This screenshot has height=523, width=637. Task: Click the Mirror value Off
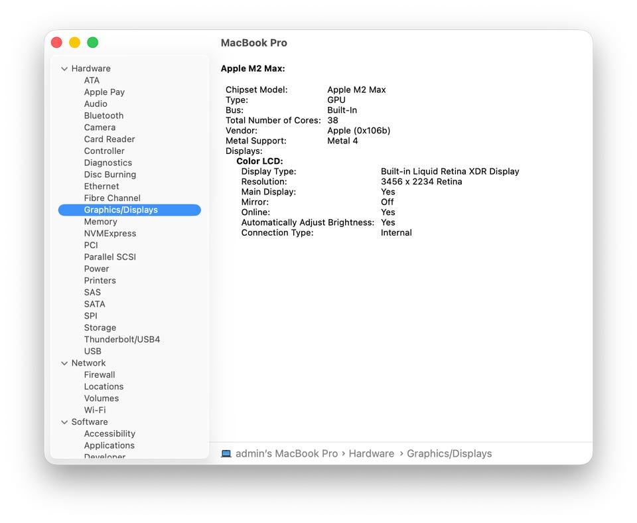(387, 202)
